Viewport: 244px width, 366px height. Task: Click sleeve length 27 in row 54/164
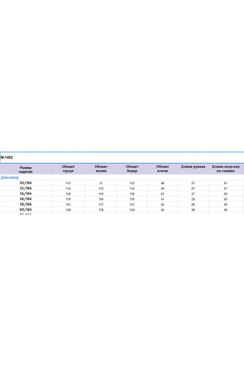click(x=193, y=194)
